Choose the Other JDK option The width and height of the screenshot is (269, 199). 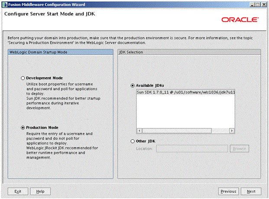tap(133, 141)
